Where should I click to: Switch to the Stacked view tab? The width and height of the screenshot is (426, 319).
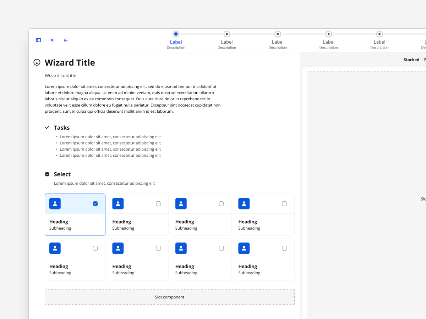411,60
